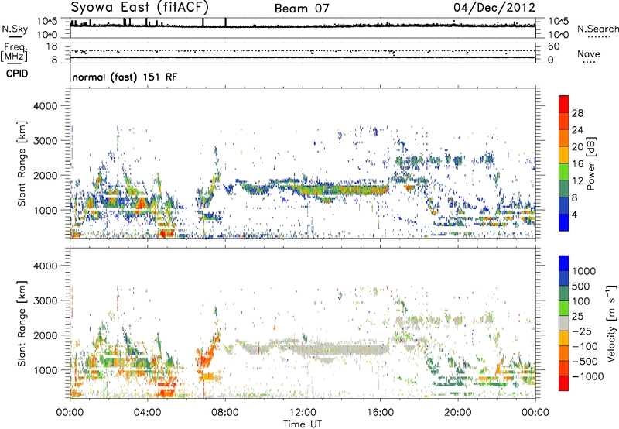This screenshot has width=619, height=429.
Task: Click the '-25' tick on the Velocity scale
Action: tap(584, 331)
